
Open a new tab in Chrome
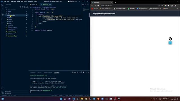115,3
